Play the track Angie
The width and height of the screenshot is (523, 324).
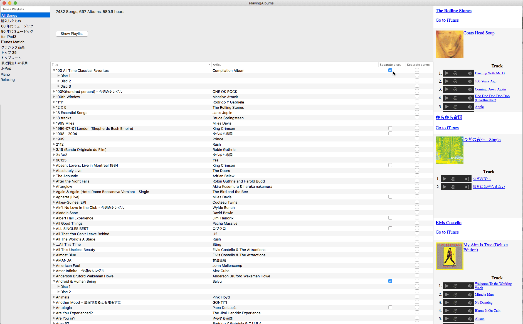pyautogui.click(x=447, y=107)
